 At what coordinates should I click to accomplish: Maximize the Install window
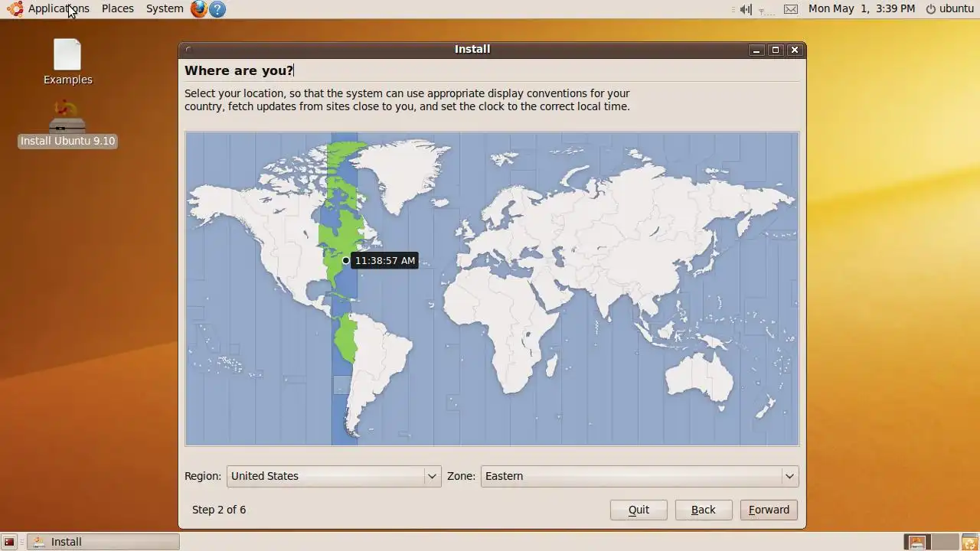tap(776, 50)
